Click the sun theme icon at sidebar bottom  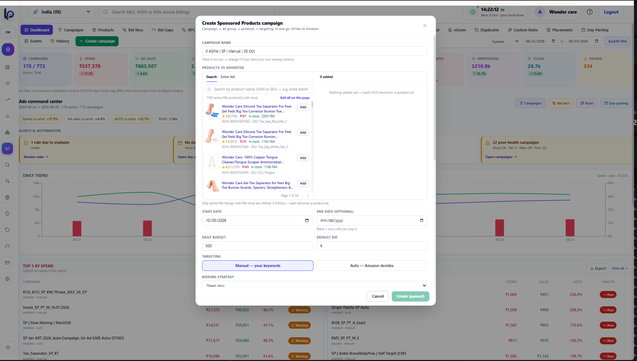click(x=8, y=347)
